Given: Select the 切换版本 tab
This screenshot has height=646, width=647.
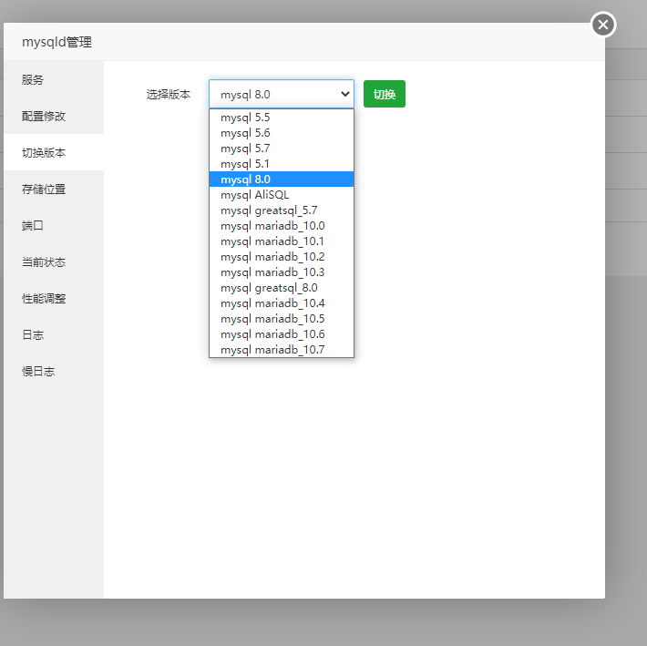Looking at the screenshot, I should 54,152.
